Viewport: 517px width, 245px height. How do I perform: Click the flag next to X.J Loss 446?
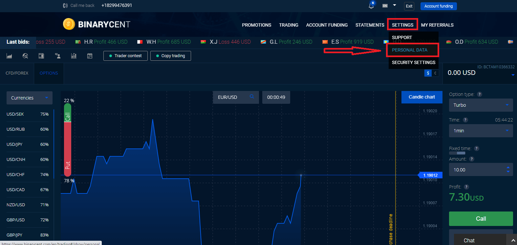point(203,42)
